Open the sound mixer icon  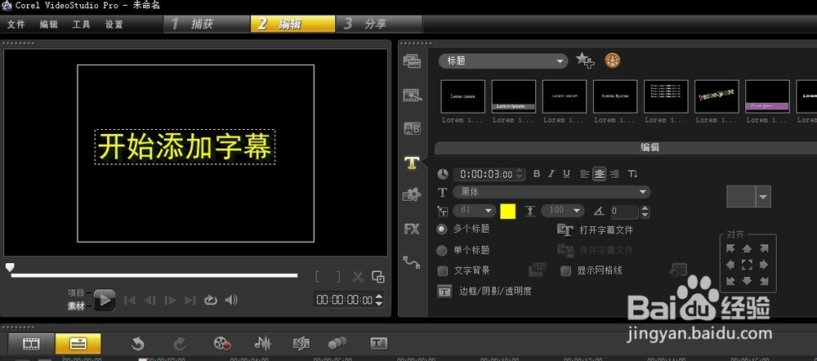click(263, 343)
